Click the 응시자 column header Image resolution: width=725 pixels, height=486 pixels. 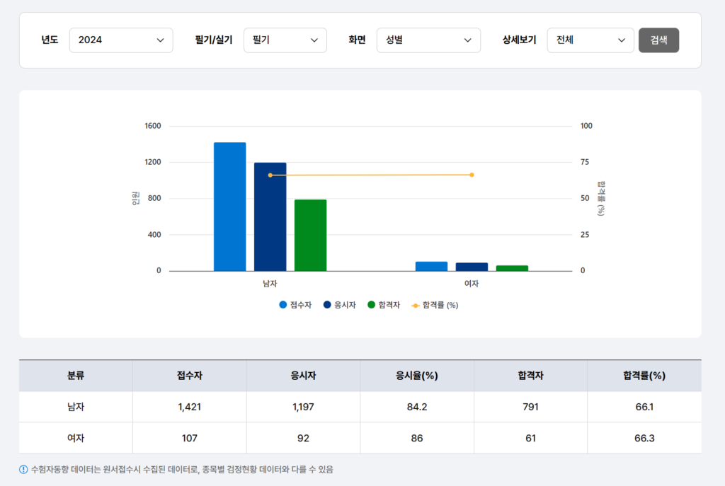[x=303, y=376]
